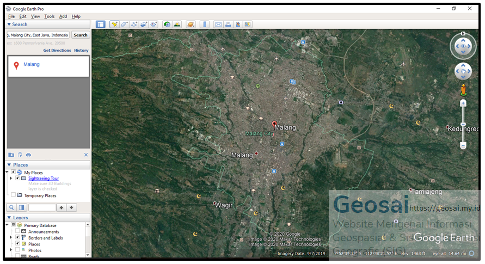Click the Malang search result link

(32, 64)
